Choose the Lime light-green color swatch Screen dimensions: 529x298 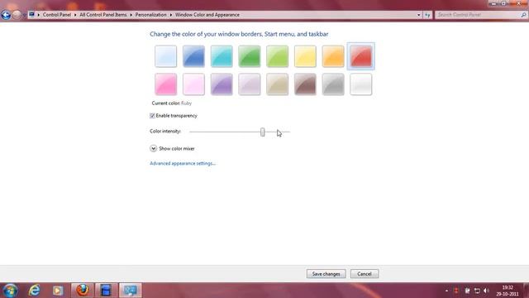click(278, 56)
